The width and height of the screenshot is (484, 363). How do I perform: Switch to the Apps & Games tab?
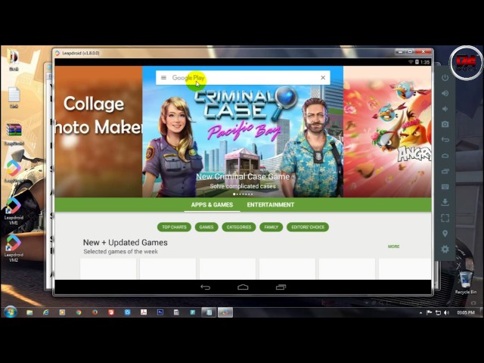click(x=212, y=205)
